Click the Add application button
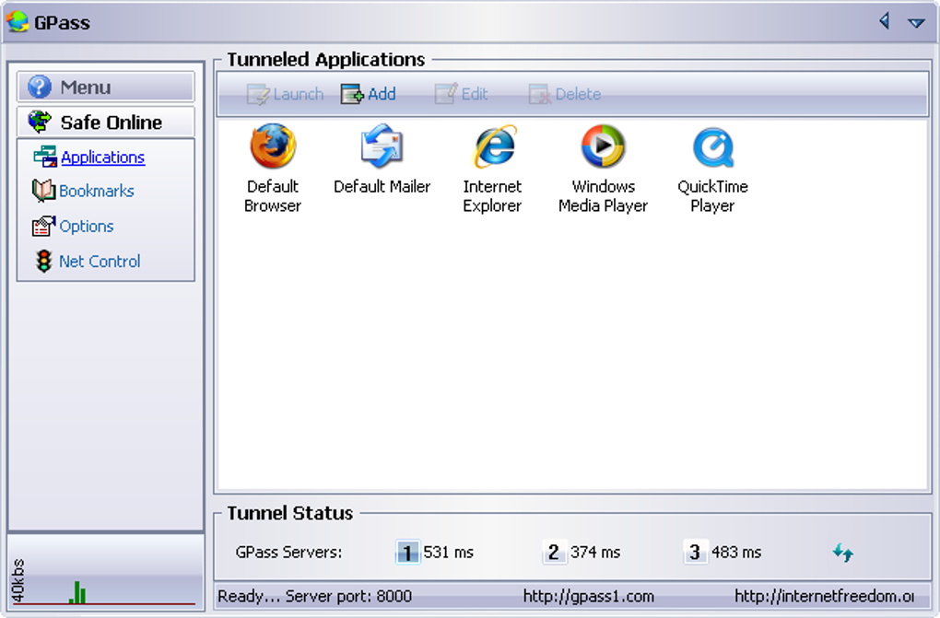The height and width of the screenshot is (618, 940). (x=368, y=94)
